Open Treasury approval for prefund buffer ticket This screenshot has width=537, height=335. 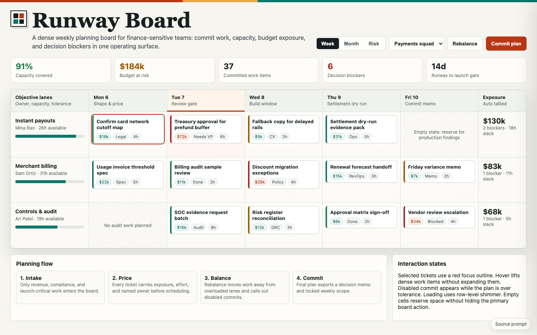click(206, 129)
